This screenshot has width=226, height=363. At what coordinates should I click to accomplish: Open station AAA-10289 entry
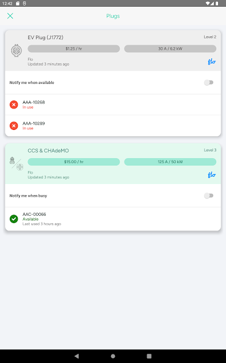click(113, 126)
